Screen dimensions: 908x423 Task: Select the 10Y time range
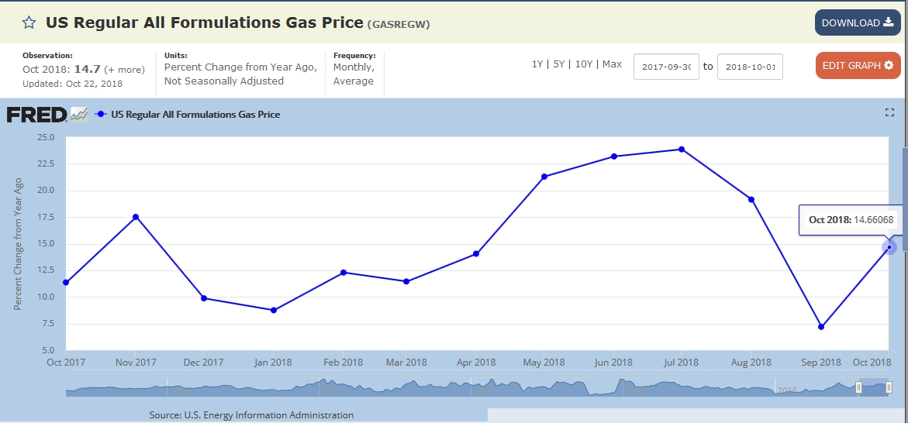[583, 64]
